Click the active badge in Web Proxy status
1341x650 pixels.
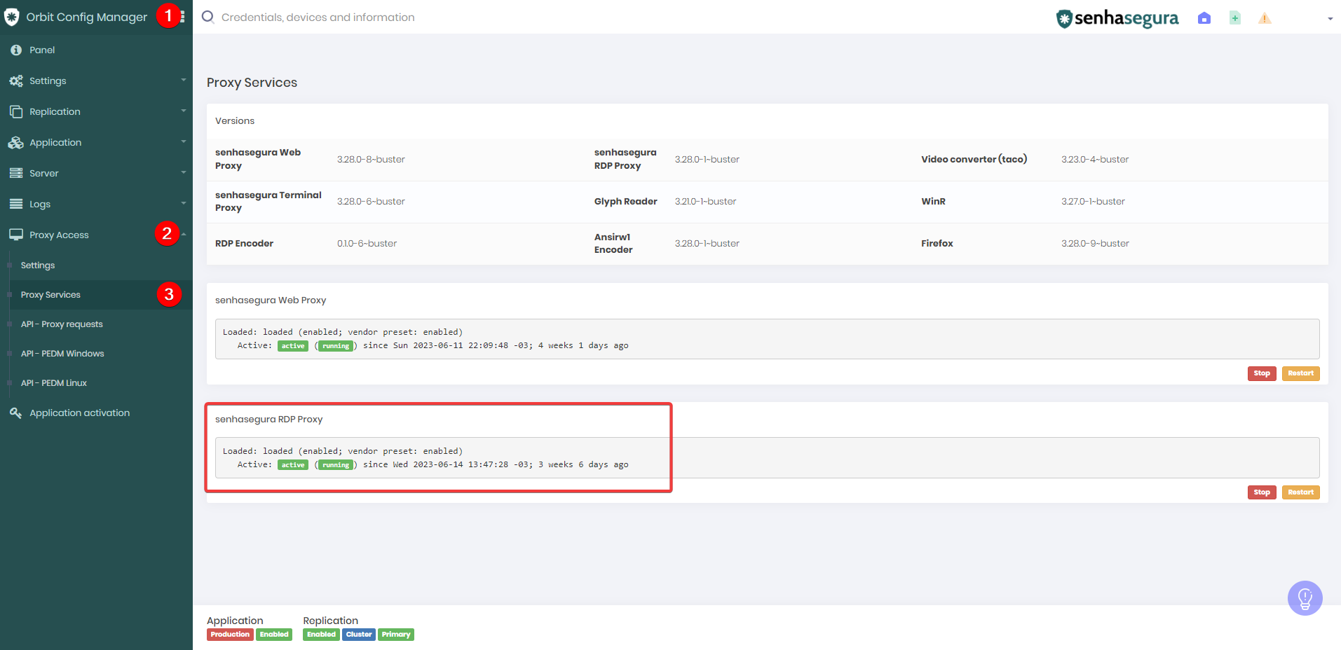(x=293, y=346)
